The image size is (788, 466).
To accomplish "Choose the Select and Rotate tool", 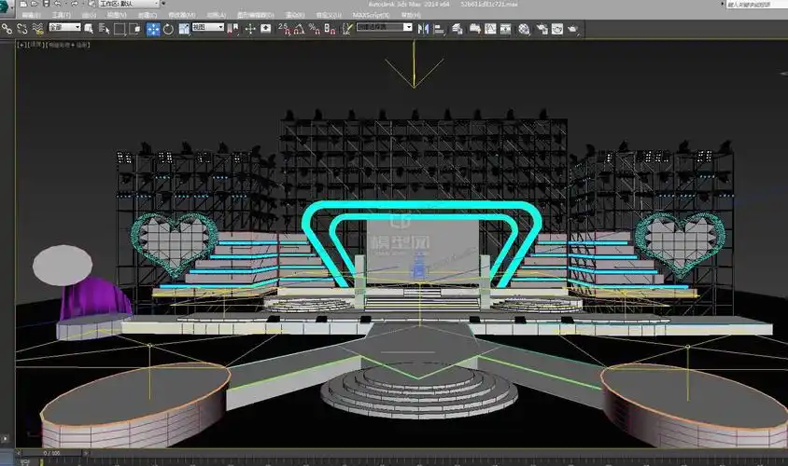I will pyautogui.click(x=168, y=28).
